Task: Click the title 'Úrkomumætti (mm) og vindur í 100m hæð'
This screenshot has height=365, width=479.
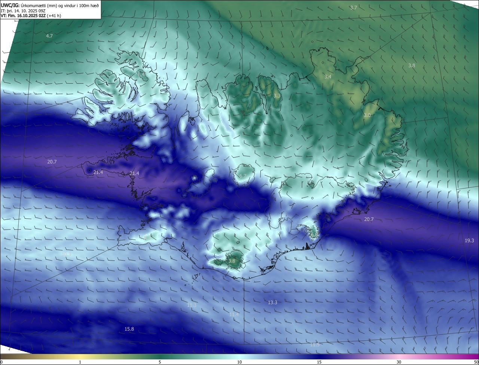Action: 60,5
